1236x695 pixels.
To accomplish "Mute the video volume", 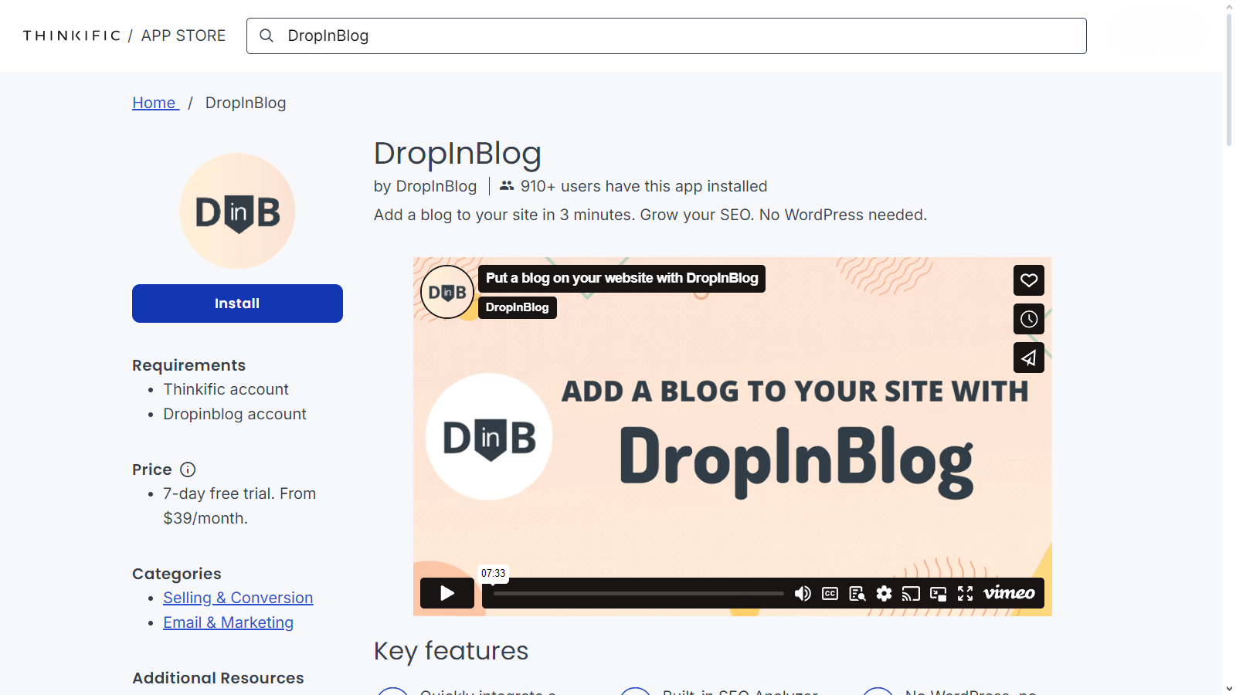I will [x=803, y=593].
